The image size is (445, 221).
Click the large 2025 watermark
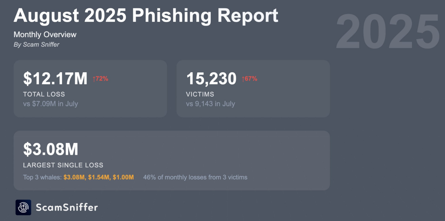tap(388, 32)
